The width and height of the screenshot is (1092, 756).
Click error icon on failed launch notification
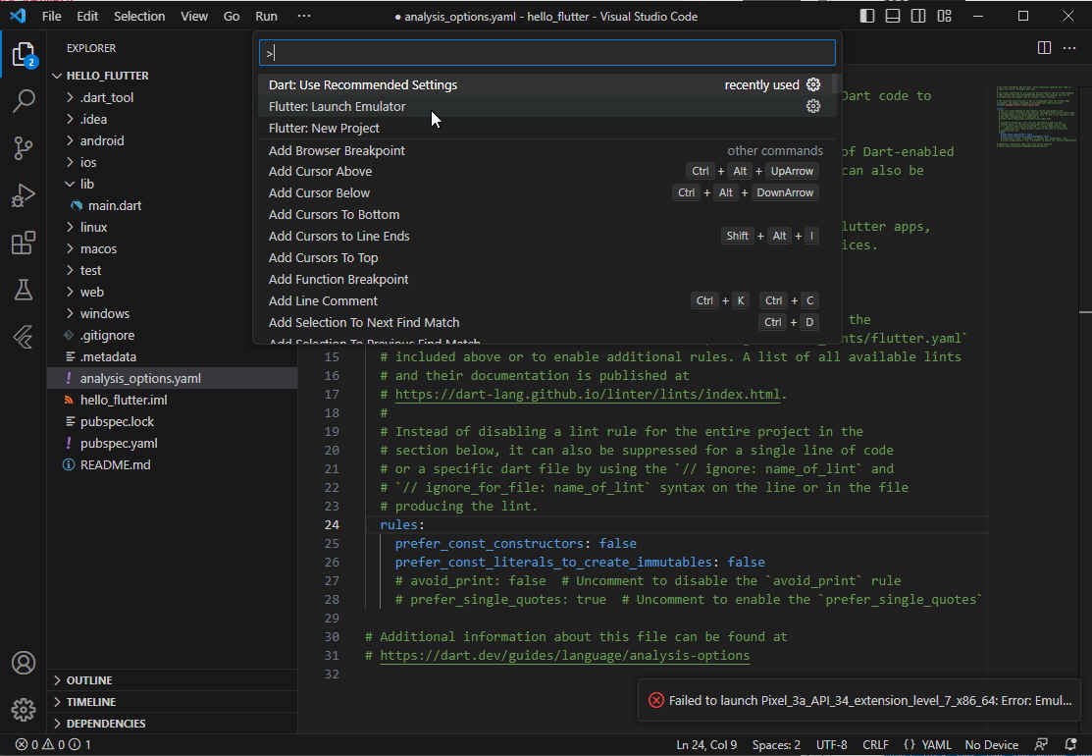point(656,700)
